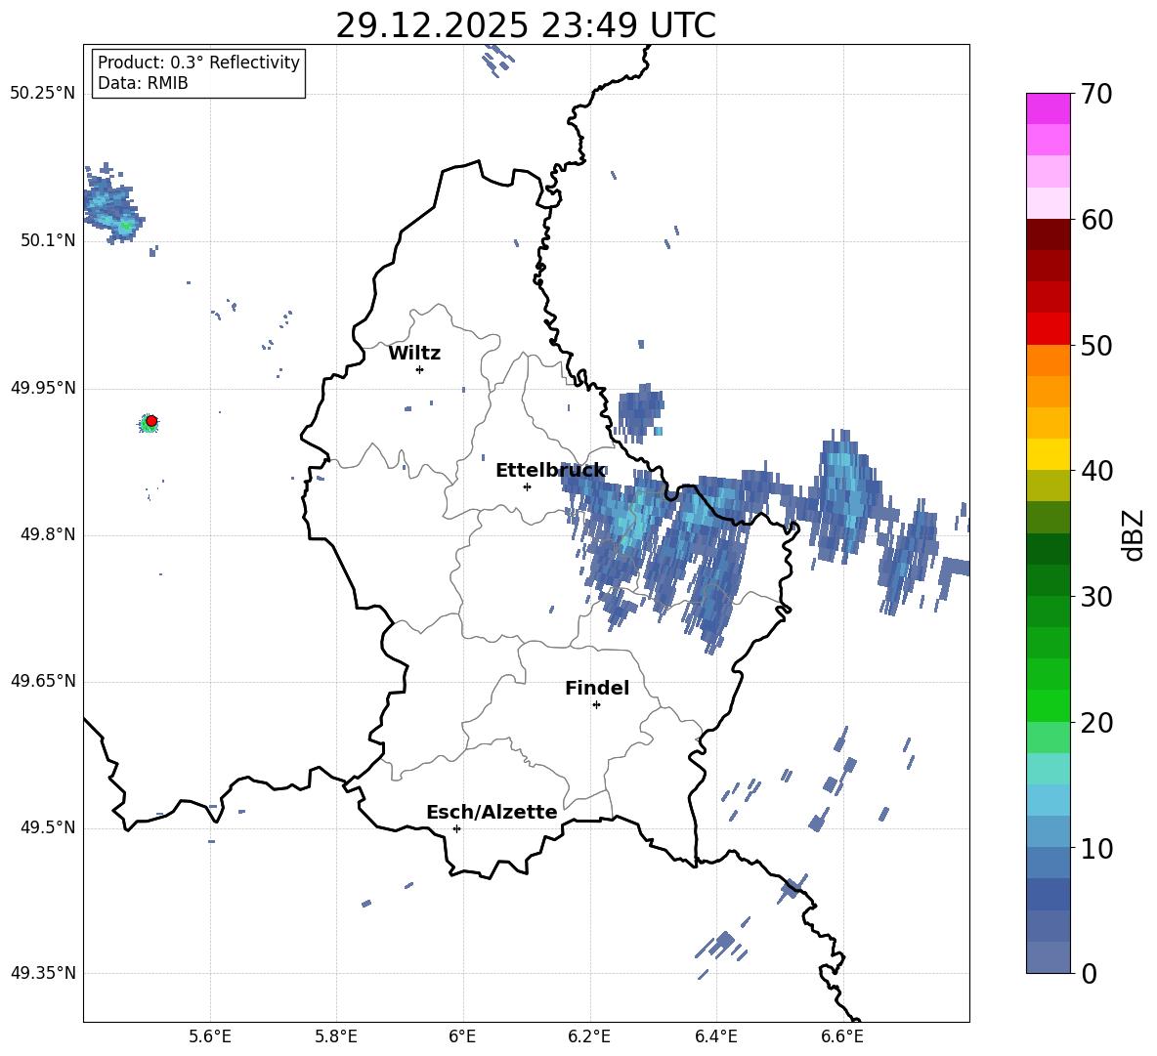Screen dimensions: 1157x1056
Task: Click the Ettelbruck station cross marker
Action: tap(527, 486)
